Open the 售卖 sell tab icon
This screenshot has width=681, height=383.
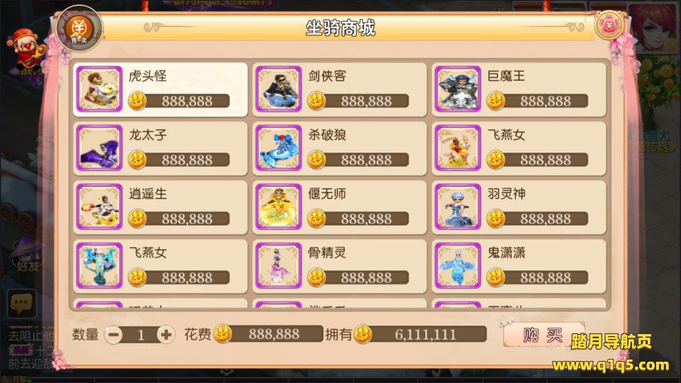coord(79,29)
